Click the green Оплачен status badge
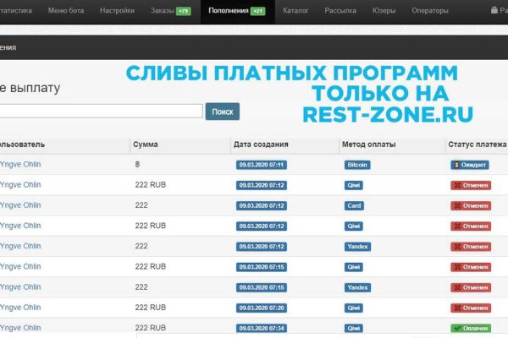 pyautogui.click(x=470, y=327)
